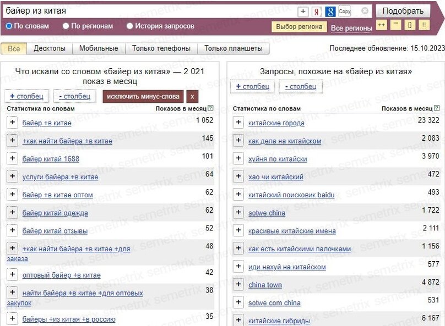
Task: Open the query in Yandex search
Action: 317,11
